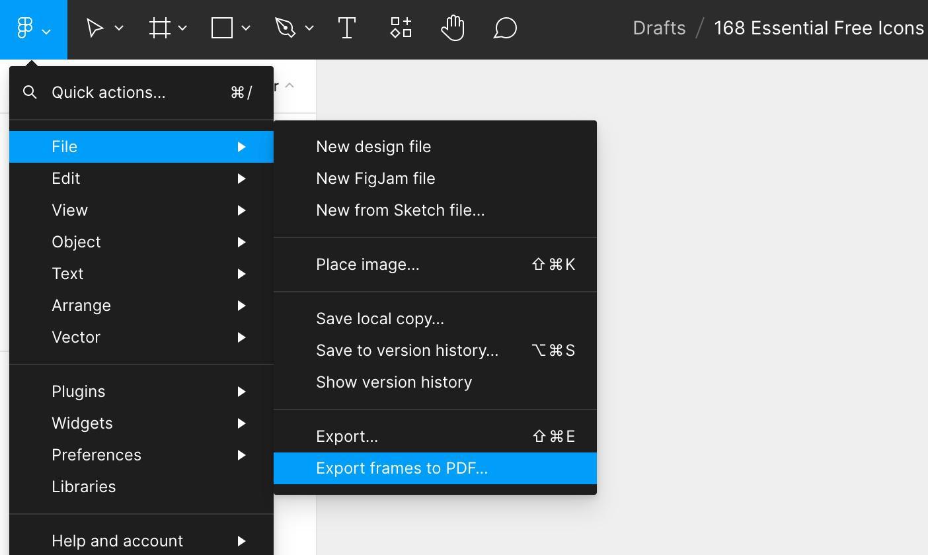
Task: Open the Object submenu
Action: (141, 242)
